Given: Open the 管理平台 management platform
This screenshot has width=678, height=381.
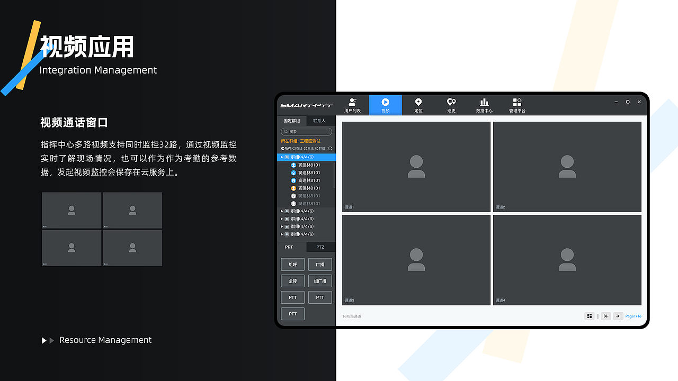Looking at the screenshot, I should pyautogui.click(x=516, y=104).
